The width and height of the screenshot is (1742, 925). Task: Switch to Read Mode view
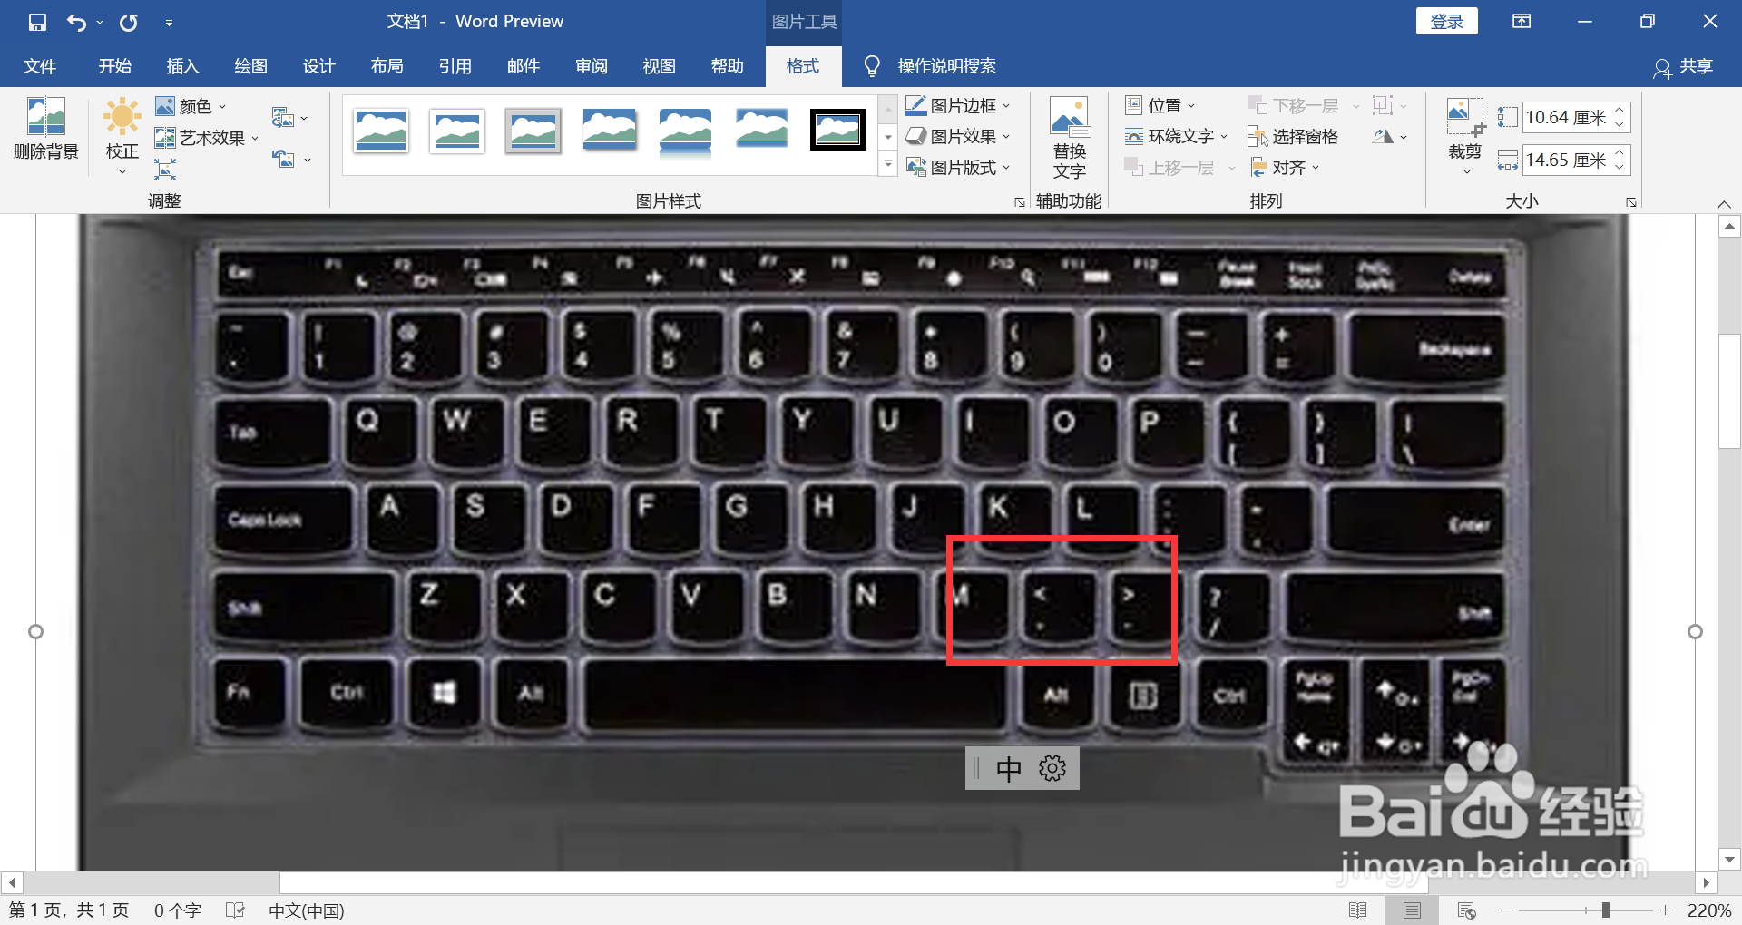pos(1357,910)
